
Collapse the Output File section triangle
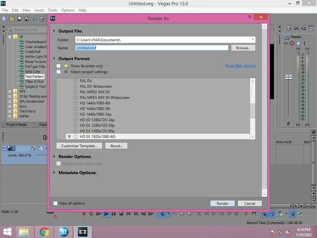[54, 31]
